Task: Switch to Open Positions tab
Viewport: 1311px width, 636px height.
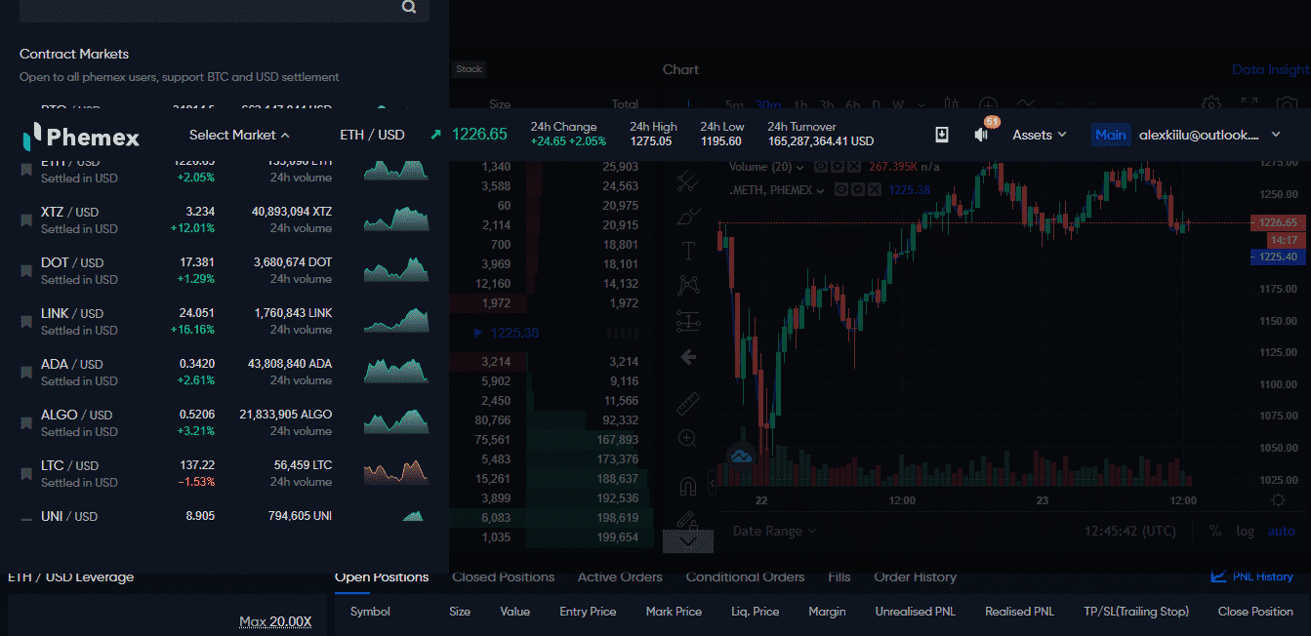Action: point(382,576)
